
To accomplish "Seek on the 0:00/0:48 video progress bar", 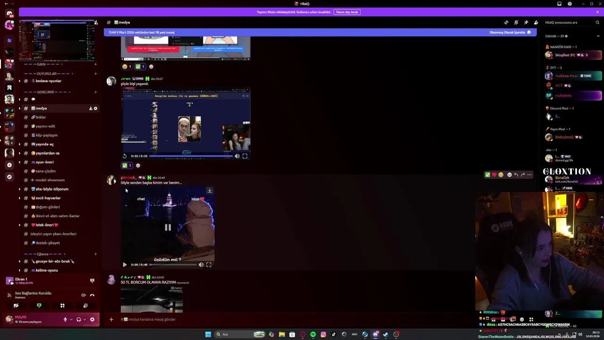I will point(173,264).
